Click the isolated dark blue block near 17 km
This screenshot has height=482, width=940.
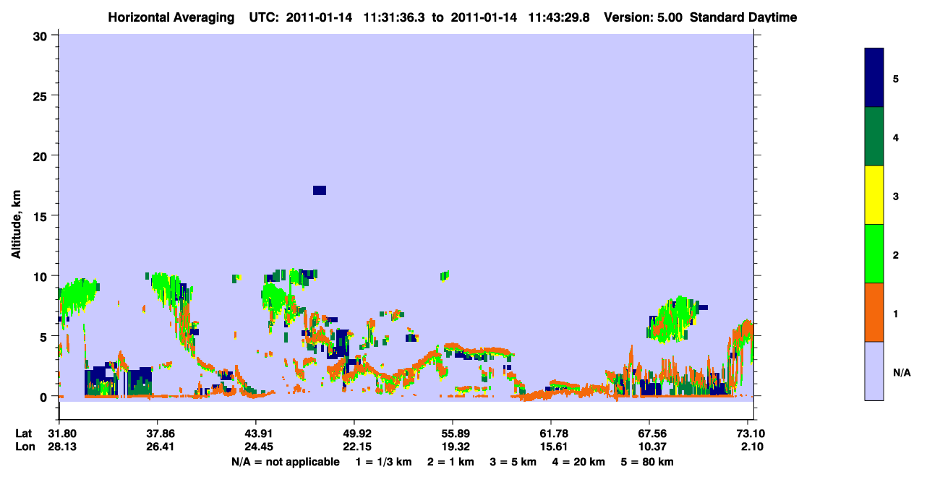[320, 190]
